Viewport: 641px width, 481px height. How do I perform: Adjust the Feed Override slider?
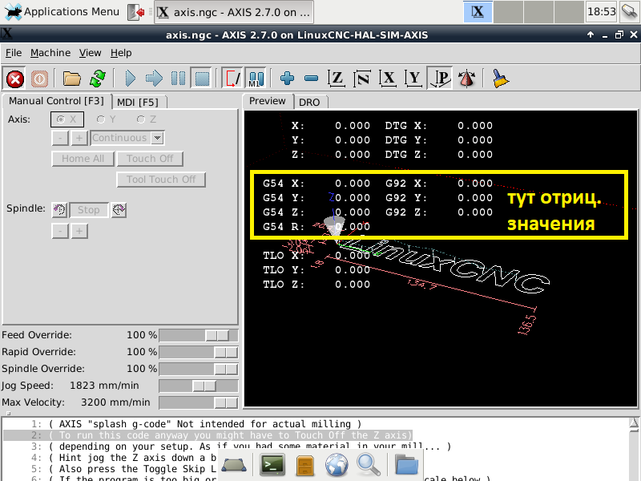[198, 335]
